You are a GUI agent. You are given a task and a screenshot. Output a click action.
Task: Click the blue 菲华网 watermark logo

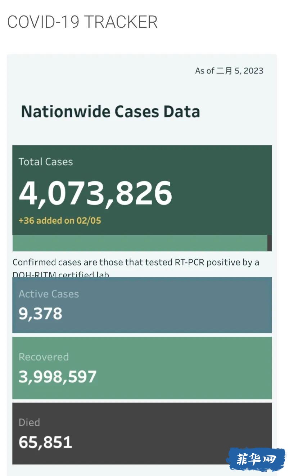(x=256, y=459)
